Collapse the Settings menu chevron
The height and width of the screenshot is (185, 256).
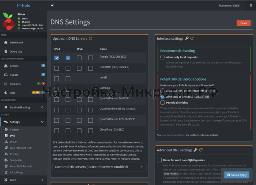point(42,122)
